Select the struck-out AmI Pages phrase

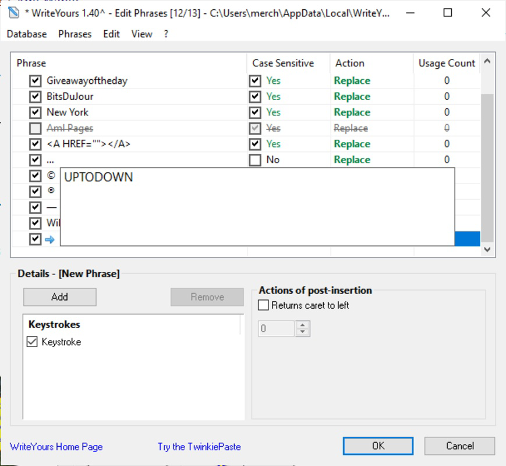70,128
